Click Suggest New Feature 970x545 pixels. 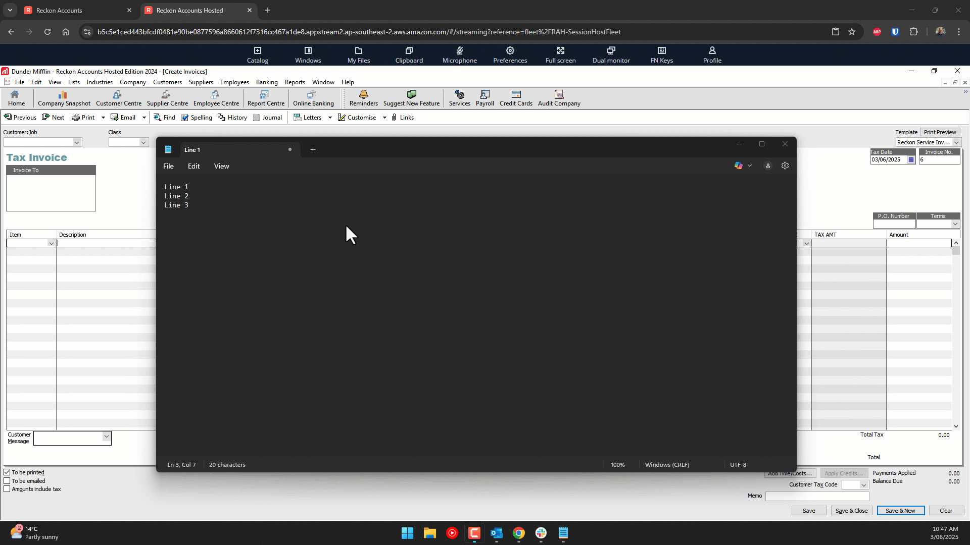411,98
